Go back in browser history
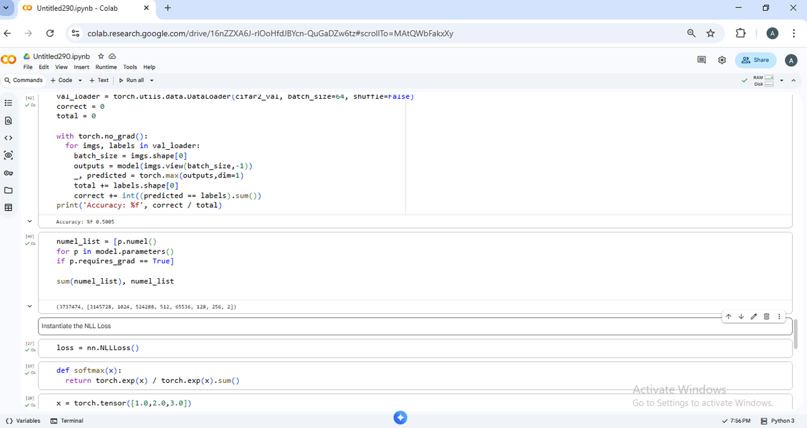This screenshot has height=428, width=807. 7,33
